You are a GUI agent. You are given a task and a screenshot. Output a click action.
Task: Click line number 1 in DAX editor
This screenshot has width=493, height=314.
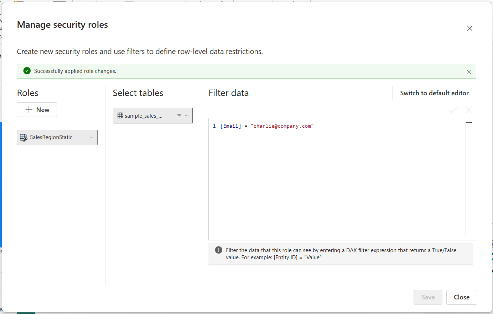(214, 126)
